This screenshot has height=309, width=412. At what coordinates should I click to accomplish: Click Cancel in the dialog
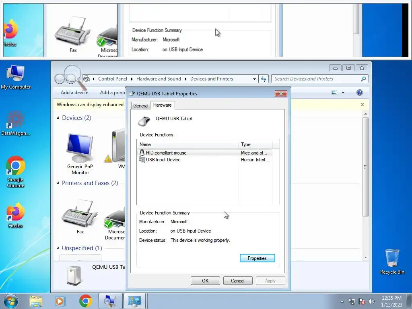(238, 280)
